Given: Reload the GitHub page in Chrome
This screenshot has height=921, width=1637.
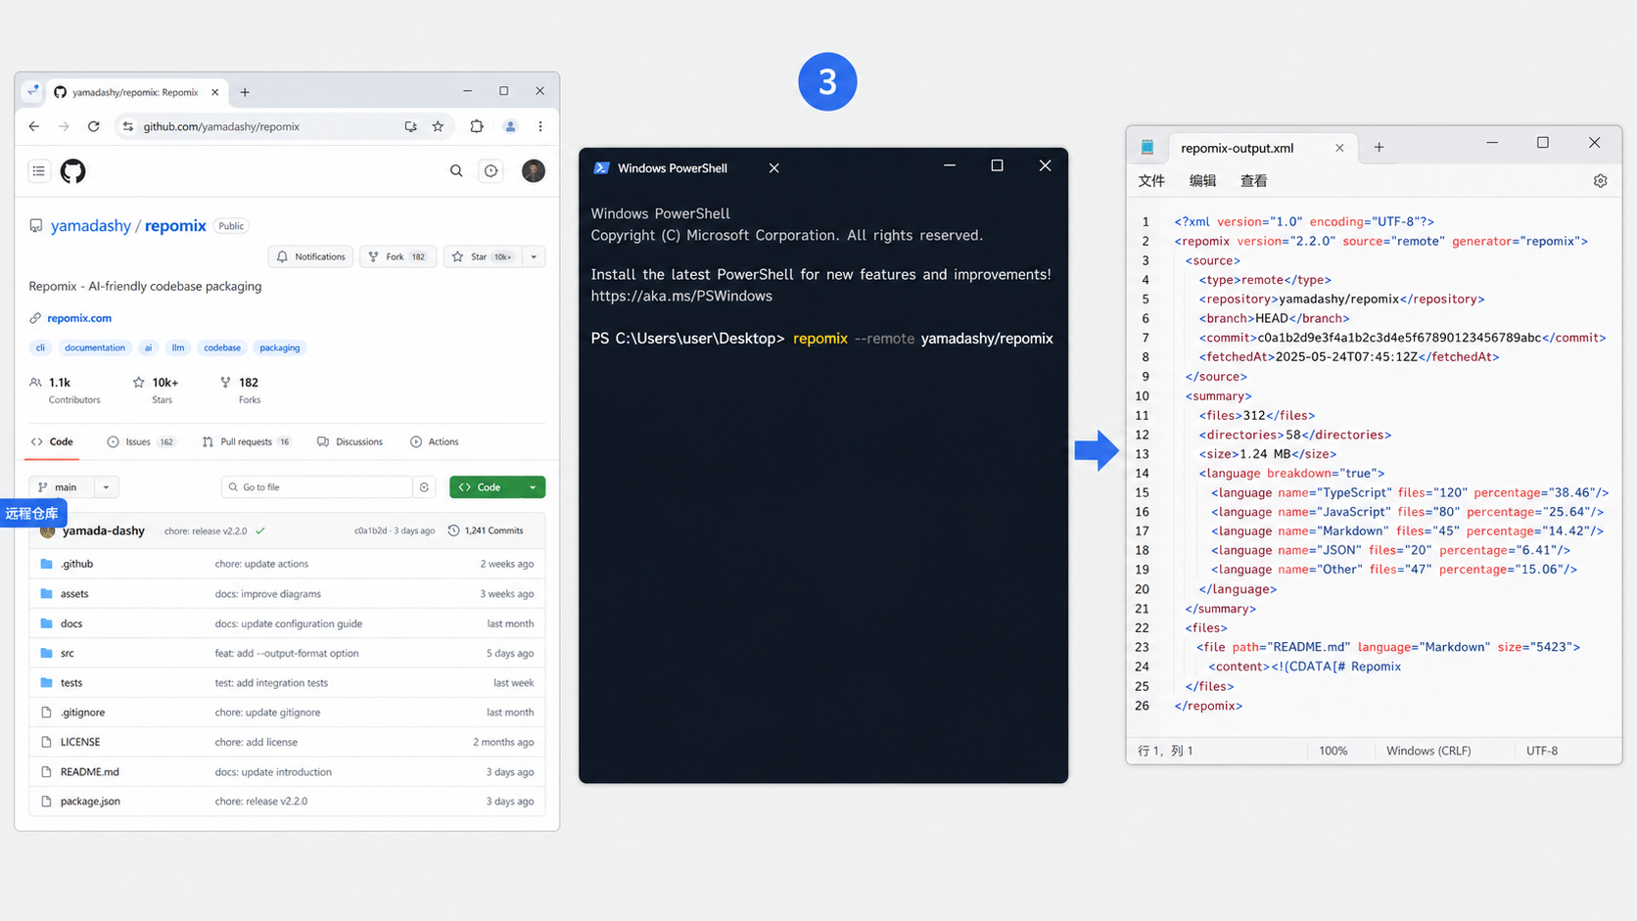Looking at the screenshot, I should click(x=94, y=126).
